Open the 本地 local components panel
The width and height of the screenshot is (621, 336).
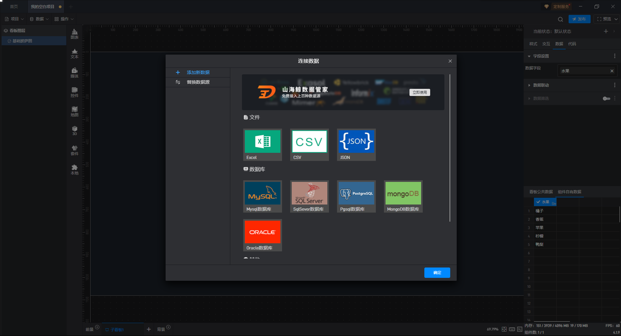[74, 170]
